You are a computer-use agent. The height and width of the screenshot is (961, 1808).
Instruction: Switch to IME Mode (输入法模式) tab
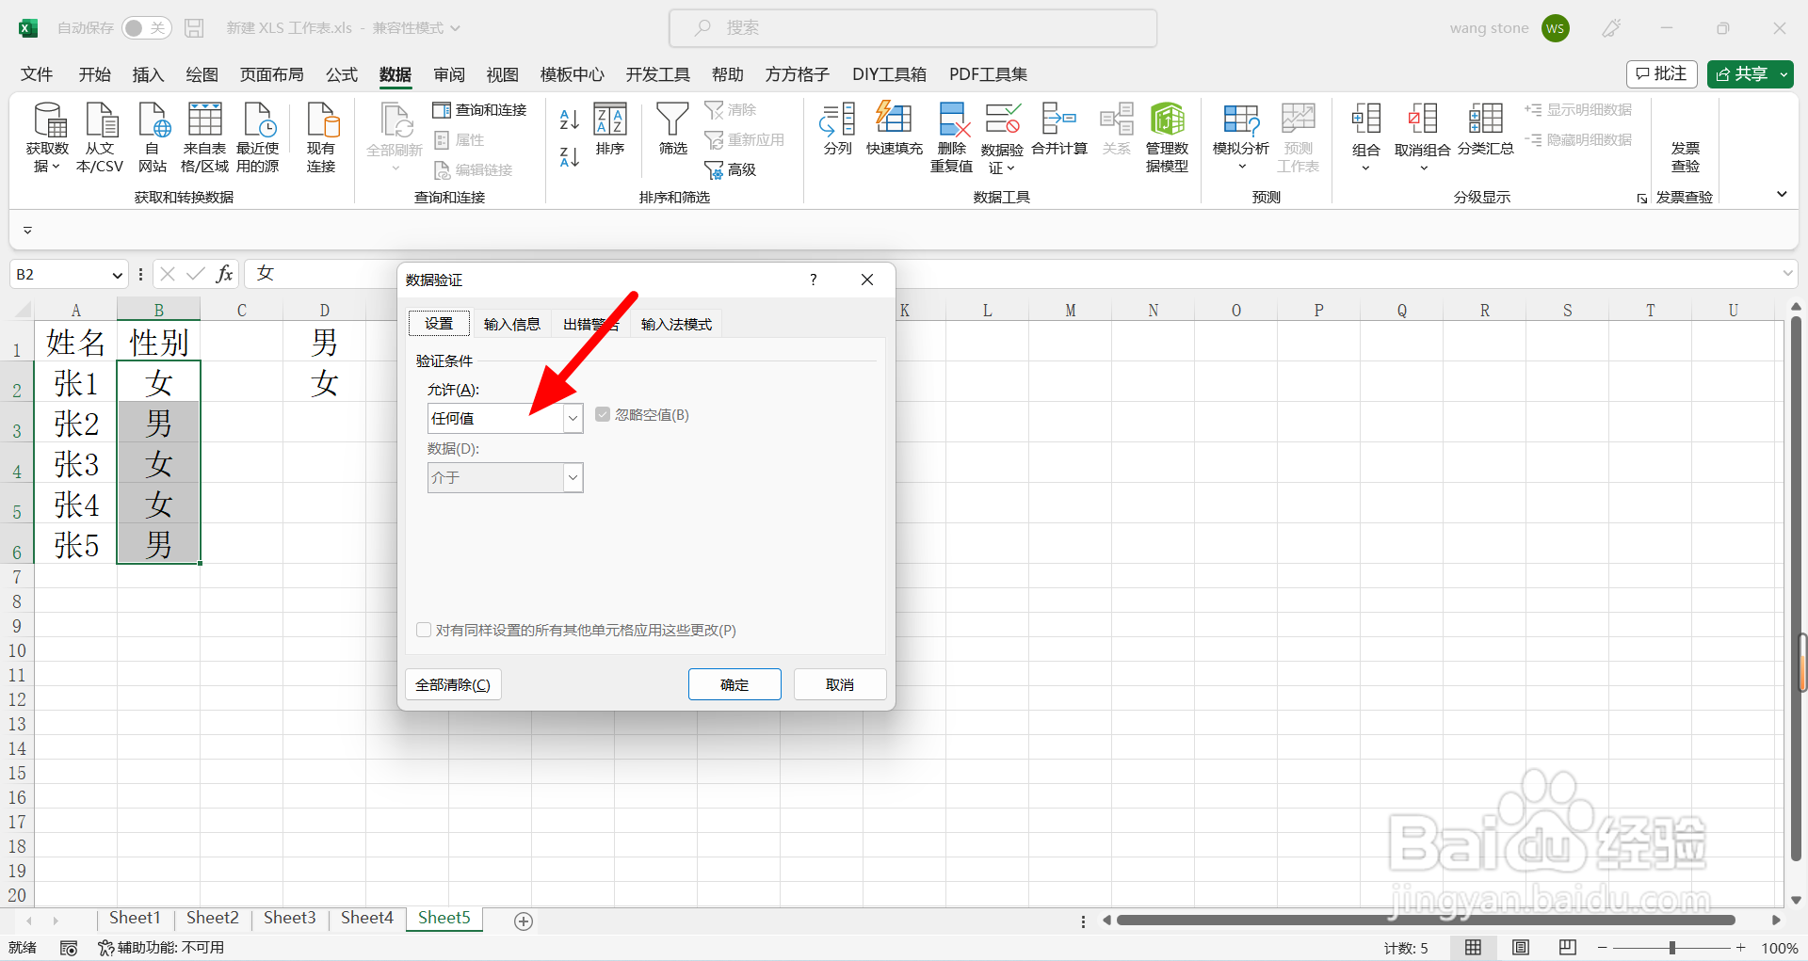pyautogui.click(x=676, y=324)
